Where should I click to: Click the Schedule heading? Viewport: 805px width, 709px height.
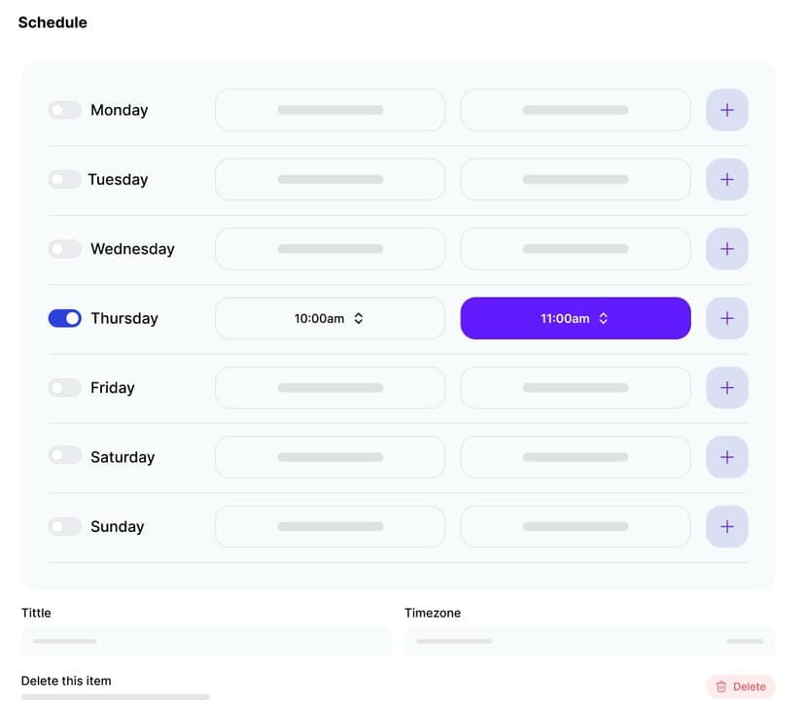pos(52,22)
